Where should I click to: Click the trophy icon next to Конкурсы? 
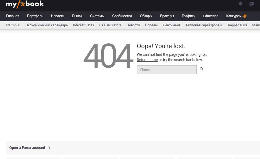(x=245, y=16)
